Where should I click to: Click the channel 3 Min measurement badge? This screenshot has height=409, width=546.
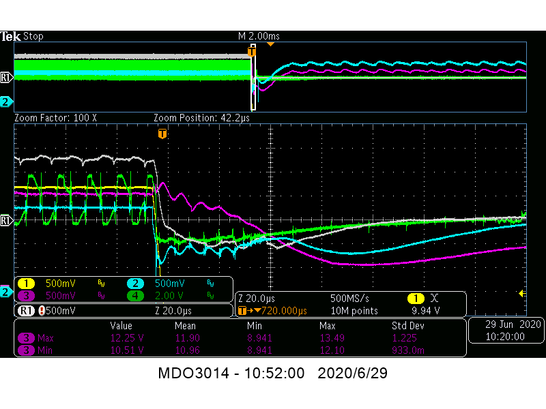(26, 350)
